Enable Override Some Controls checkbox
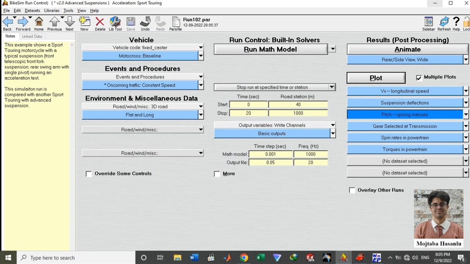 pyautogui.click(x=89, y=174)
